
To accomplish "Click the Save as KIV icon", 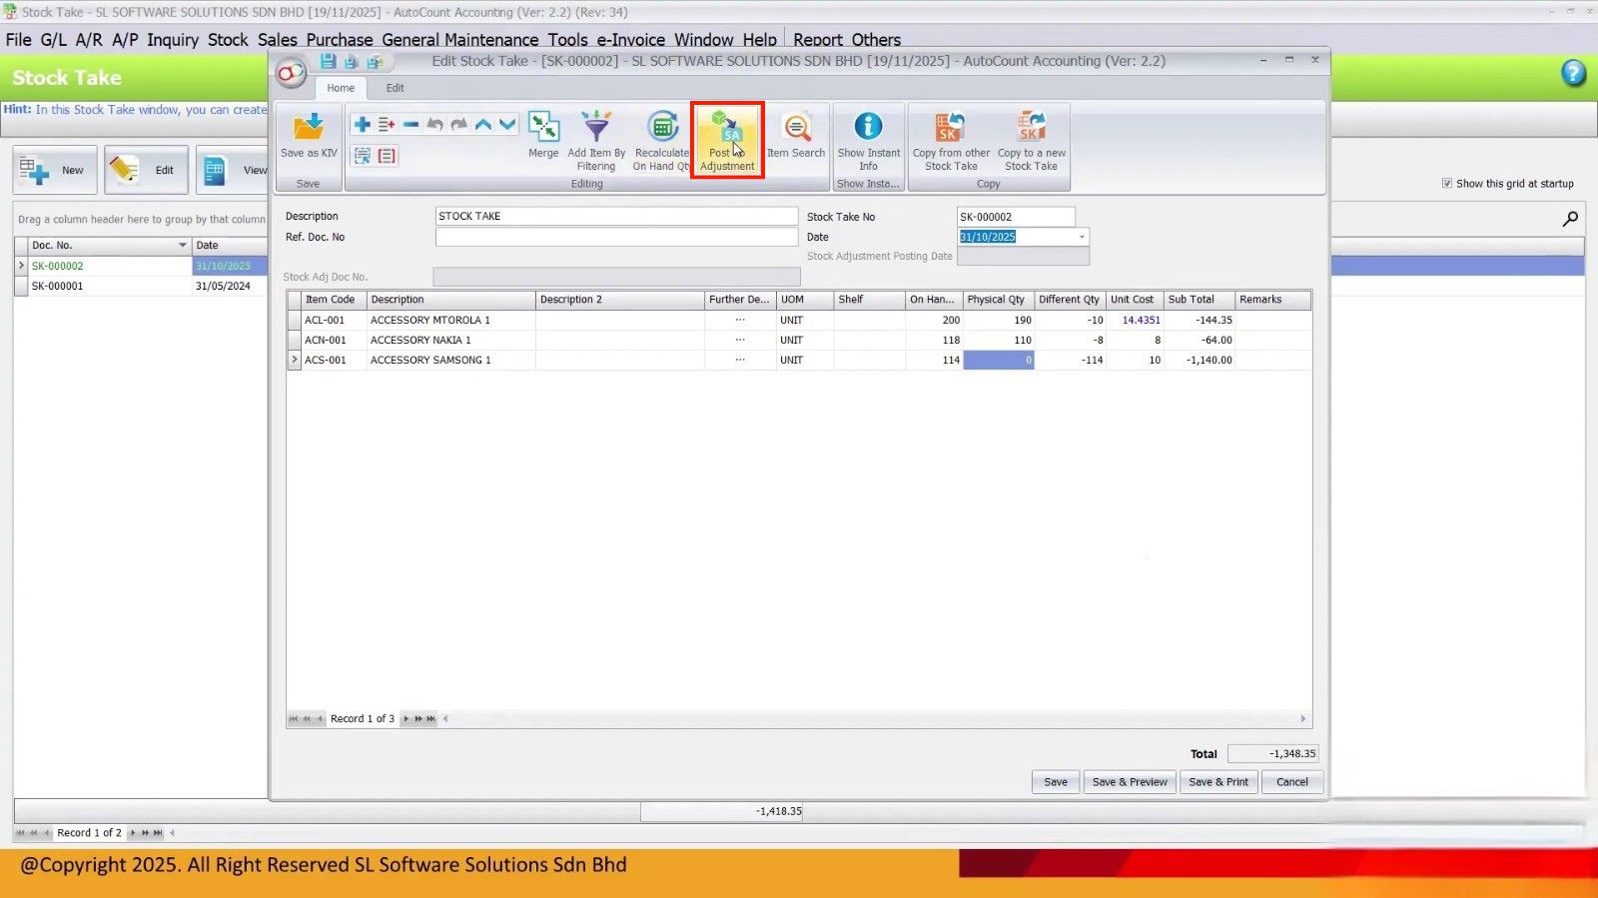I will click(309, 130).
